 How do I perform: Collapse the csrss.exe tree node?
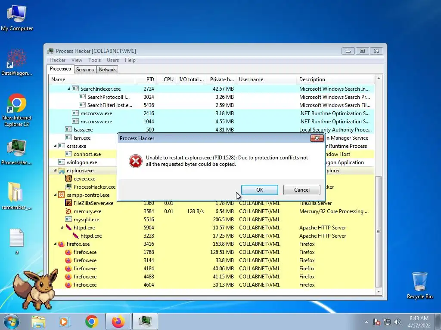coord(55,146)
